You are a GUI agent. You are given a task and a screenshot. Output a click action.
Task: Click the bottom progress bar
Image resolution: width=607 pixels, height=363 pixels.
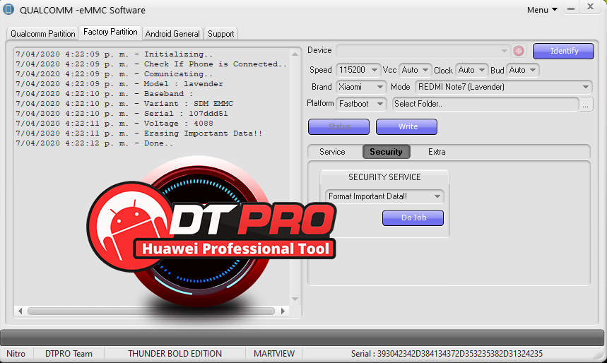click(302, 338)
